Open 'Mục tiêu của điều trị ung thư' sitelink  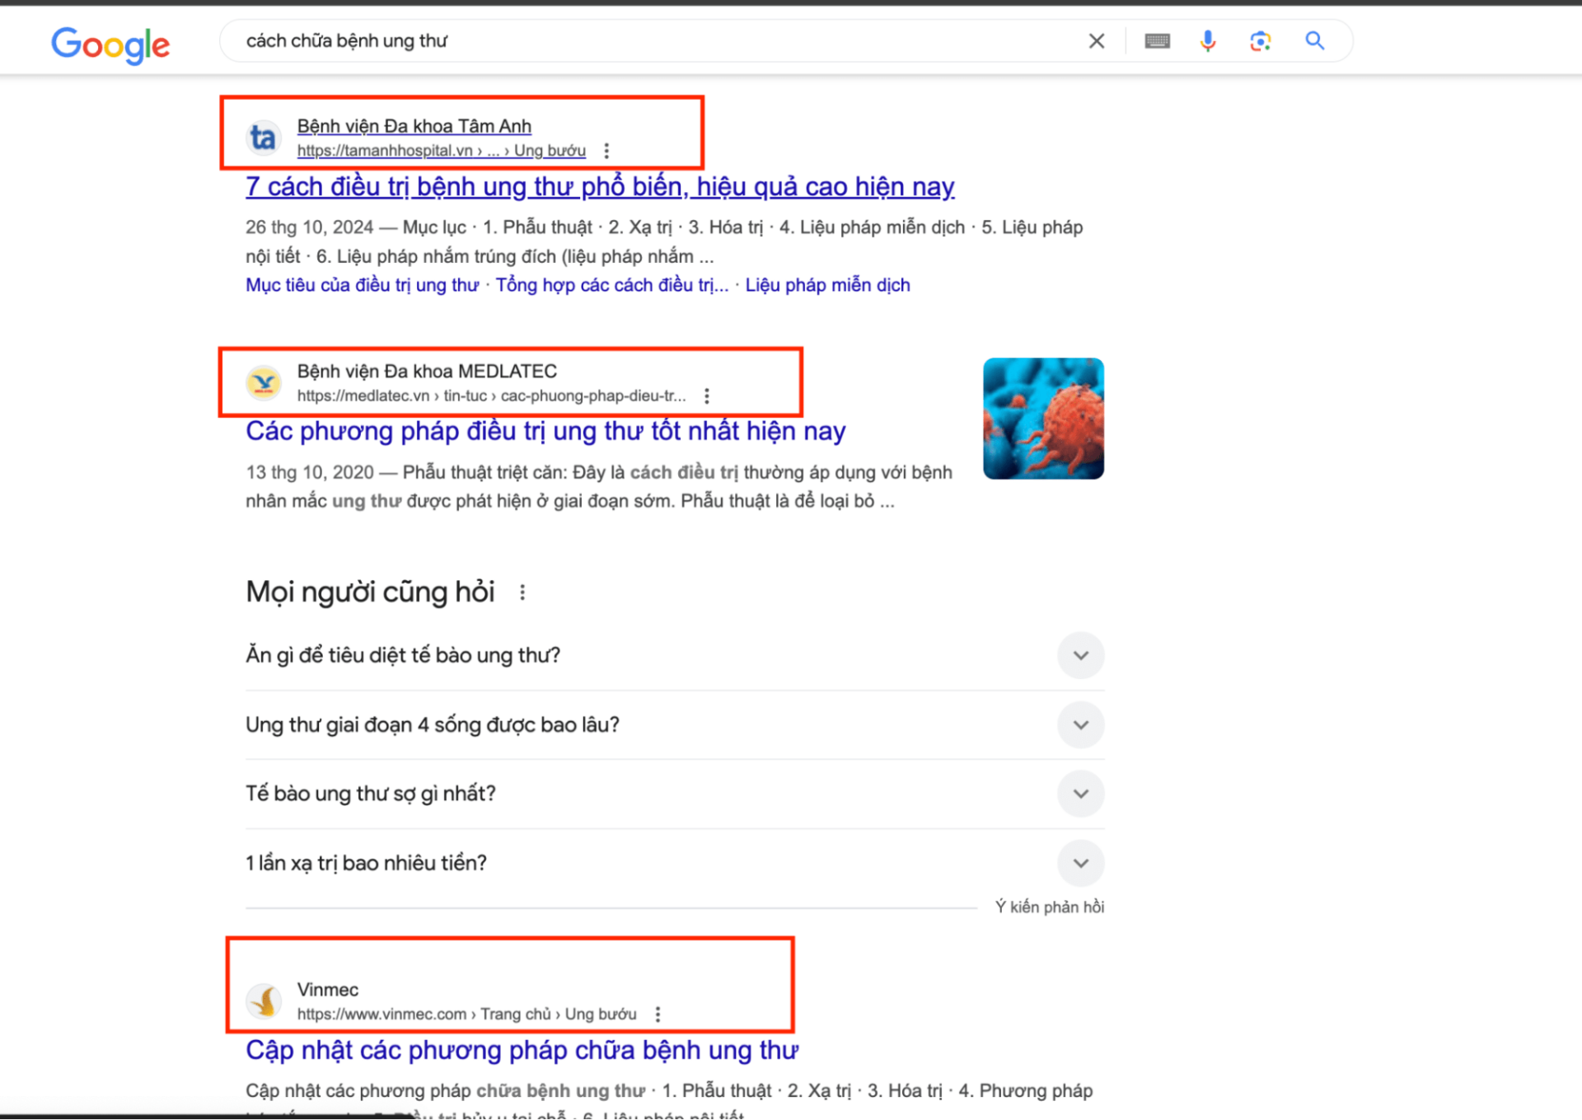click(x=362, y=285)
